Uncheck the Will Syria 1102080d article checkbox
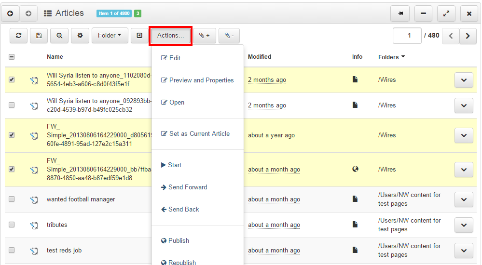This screenshot has width=482, height=265. tap(12, 79)
